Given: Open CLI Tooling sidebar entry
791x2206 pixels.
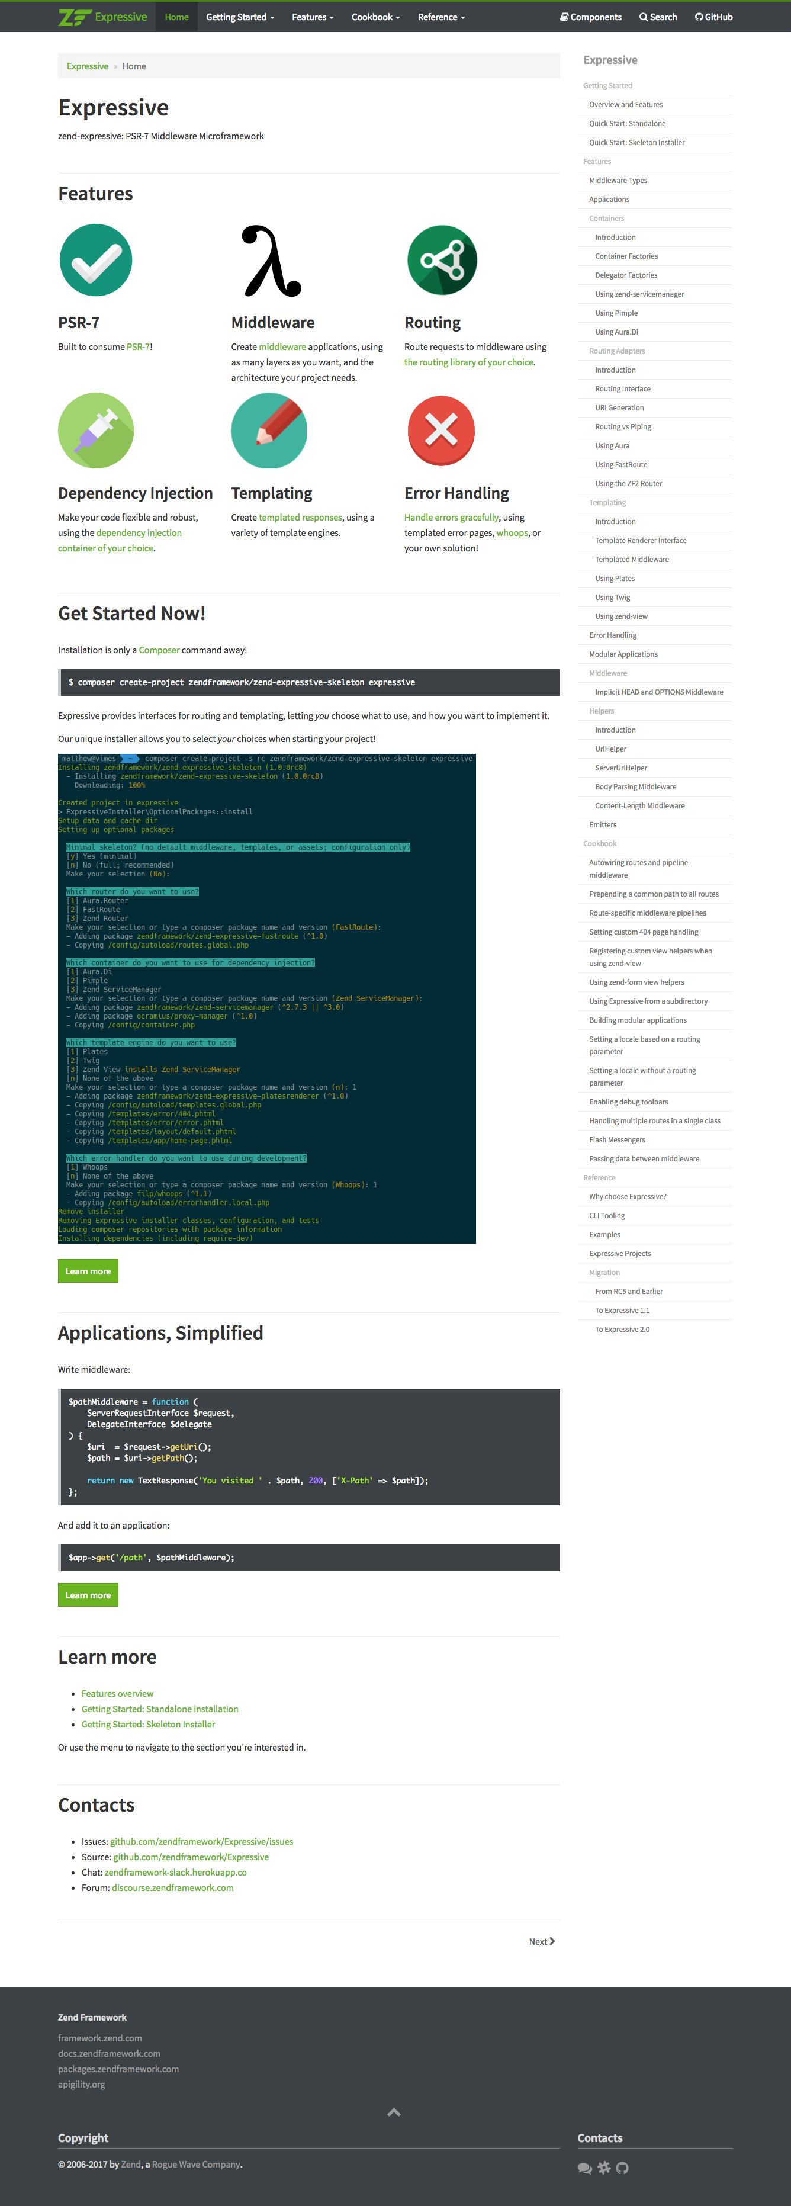Looking at the screenshot, I should (607, 1215).
